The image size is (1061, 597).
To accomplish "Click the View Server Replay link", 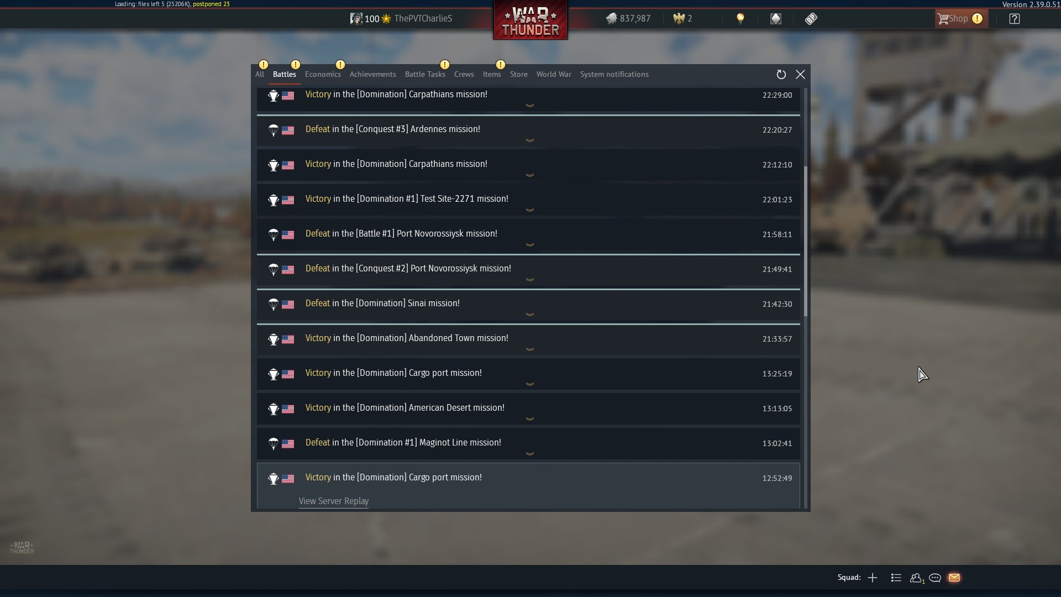I will click(334, 501).
